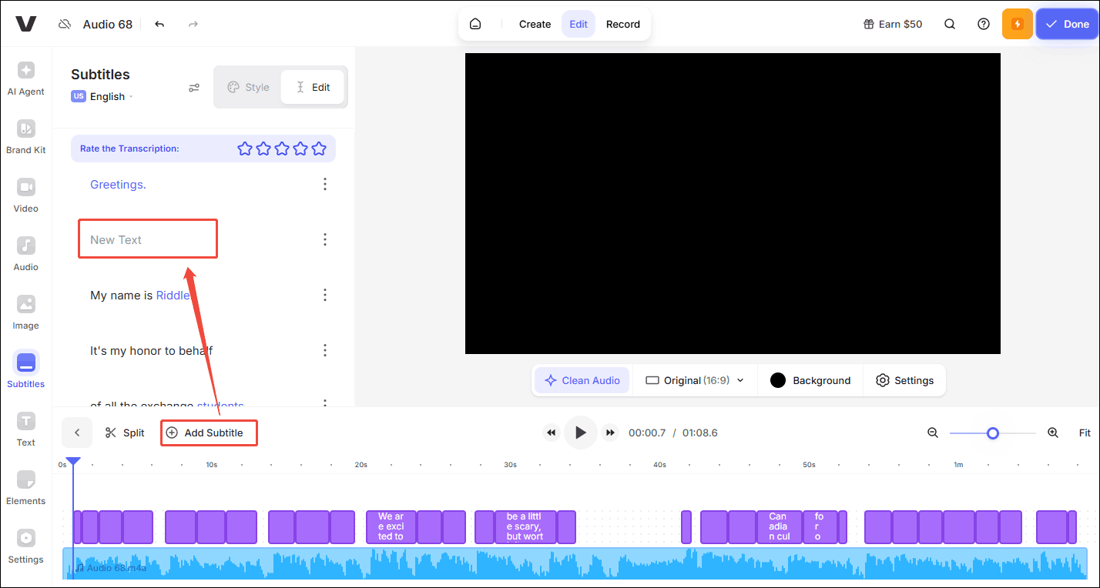Toggle Clean Audio
This screenshot has height=588, width=1100.
click(x=582, y=380)
